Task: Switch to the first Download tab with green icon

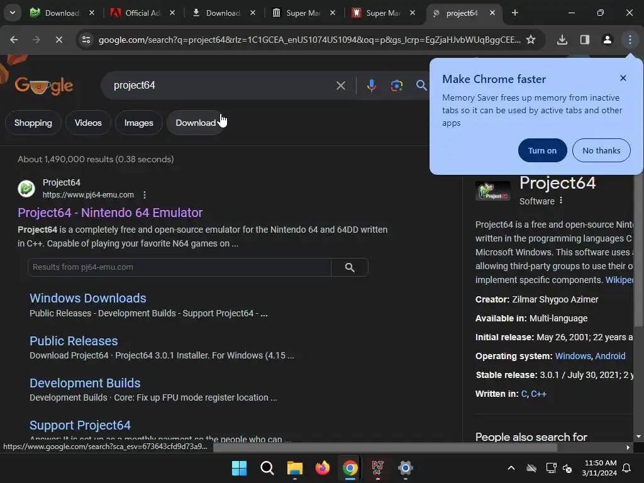Action: click(62, 13)
